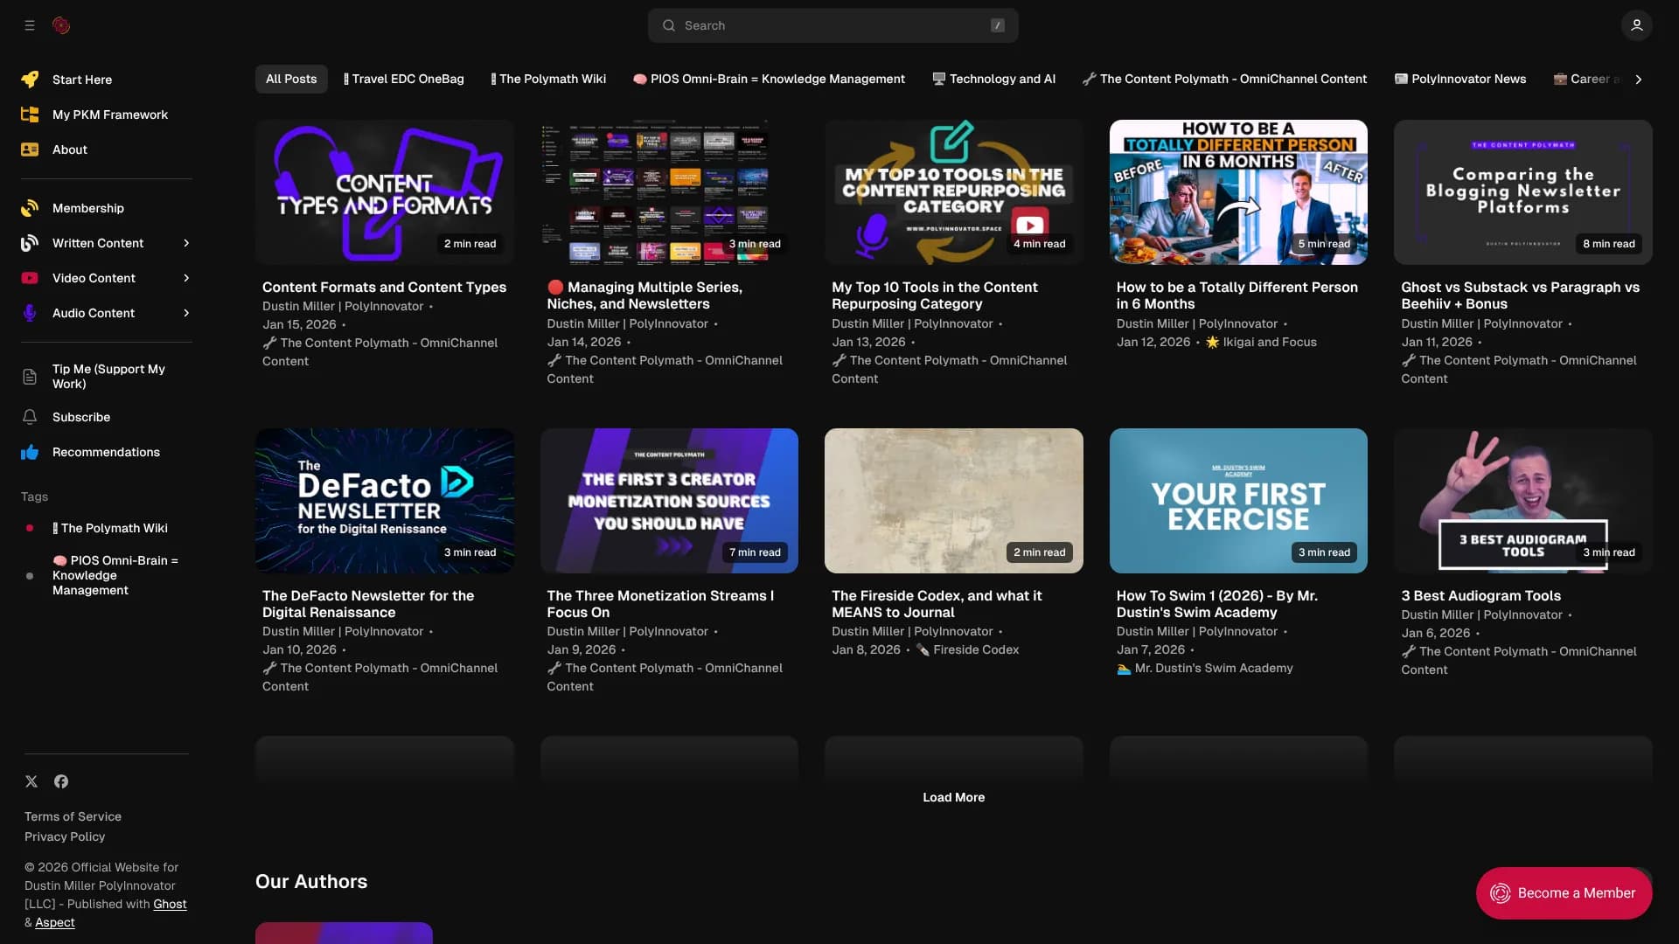1679x944 pixels.
Task: Expand the Video Content submenu chevron
Action: pyautogui.click(x=186, y=278)
